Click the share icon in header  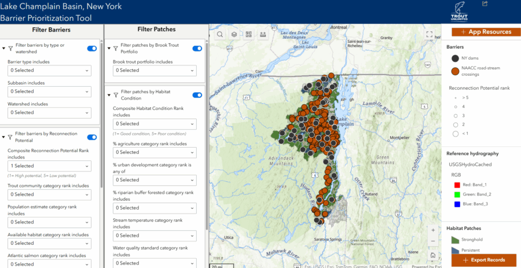click(485, 4)
